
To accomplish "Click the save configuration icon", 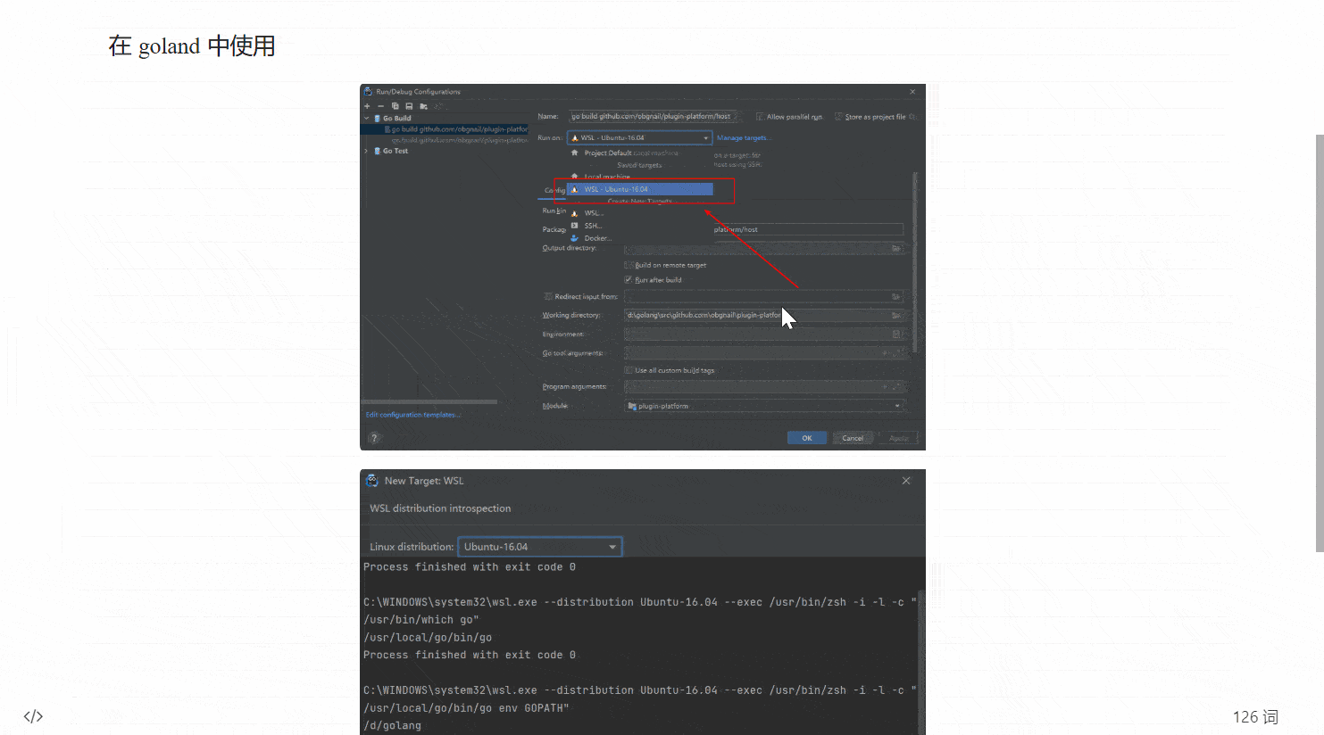I will click(409, 106).
